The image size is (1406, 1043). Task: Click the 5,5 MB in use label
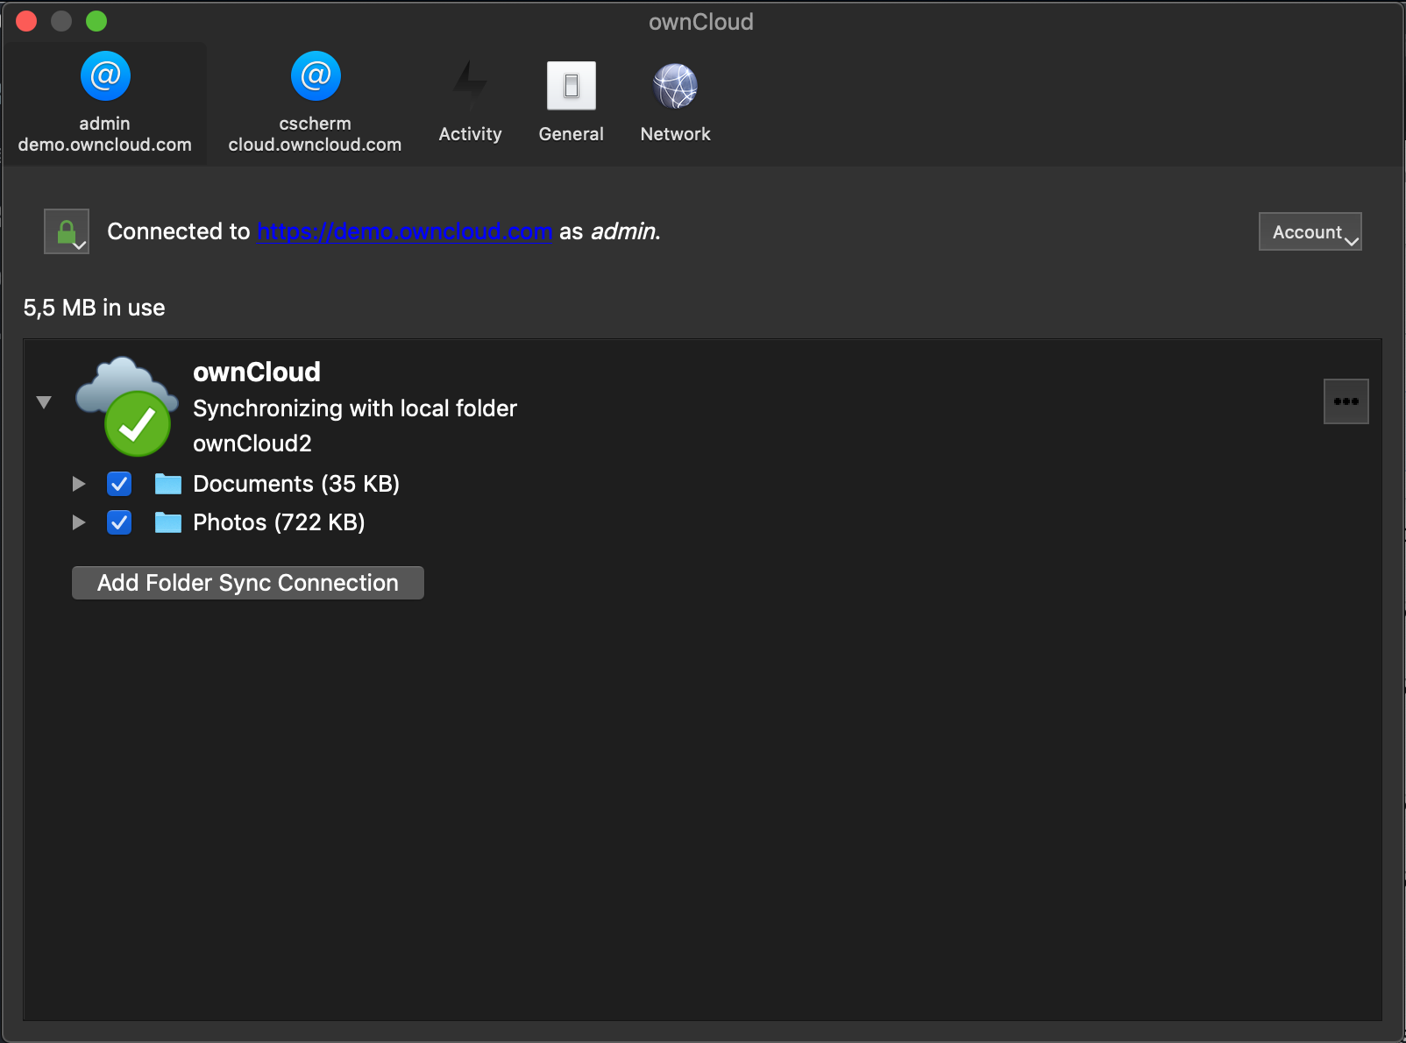(x=94, y=308)
